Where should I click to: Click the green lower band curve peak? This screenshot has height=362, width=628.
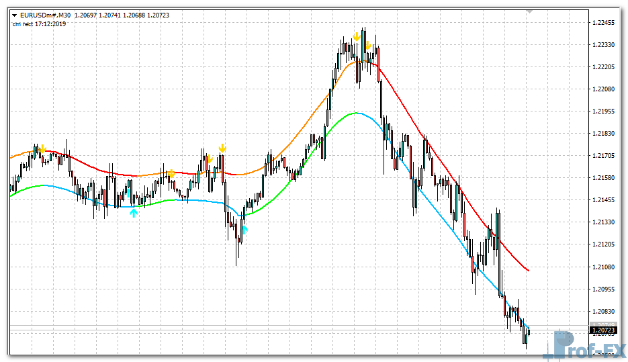(x=356, y=113)
